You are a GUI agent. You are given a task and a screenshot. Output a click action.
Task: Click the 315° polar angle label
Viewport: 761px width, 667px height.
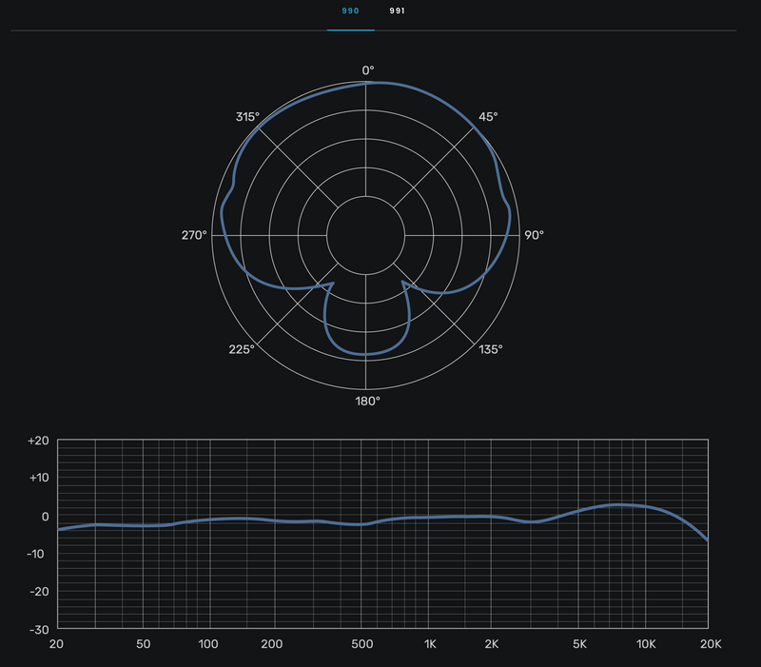[x=247, y=117]
